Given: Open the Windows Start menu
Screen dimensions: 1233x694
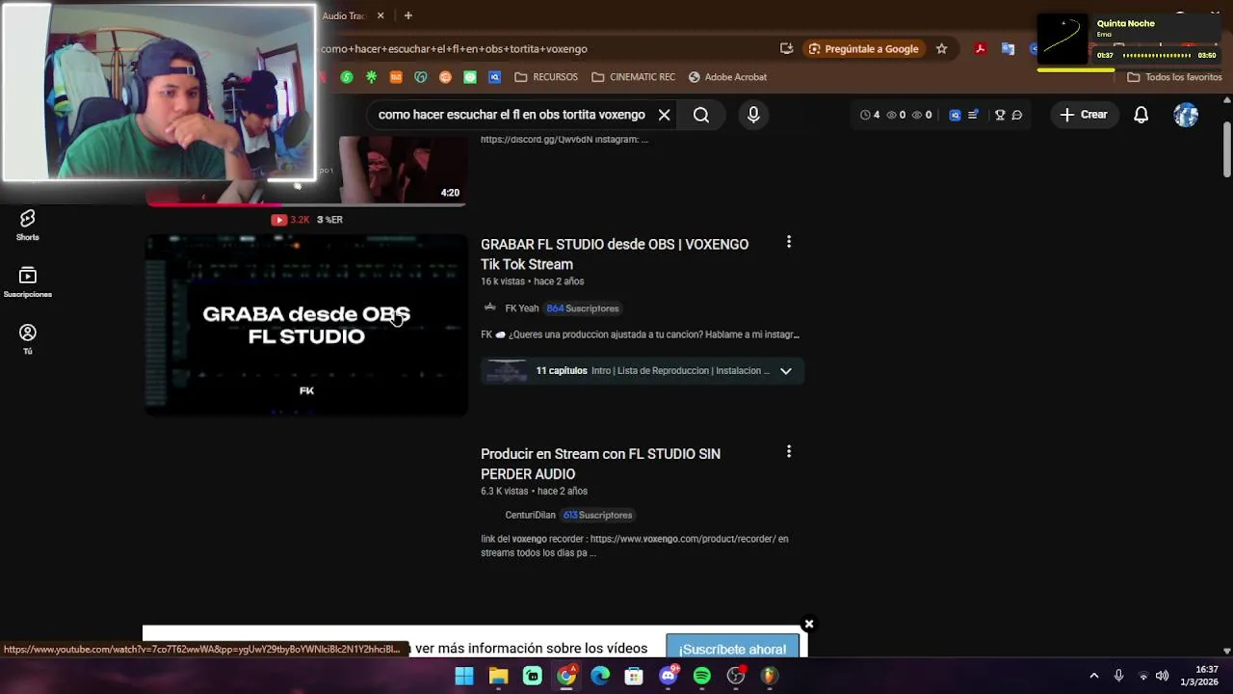Looking at the screenshot, I should tap(464, 676).
